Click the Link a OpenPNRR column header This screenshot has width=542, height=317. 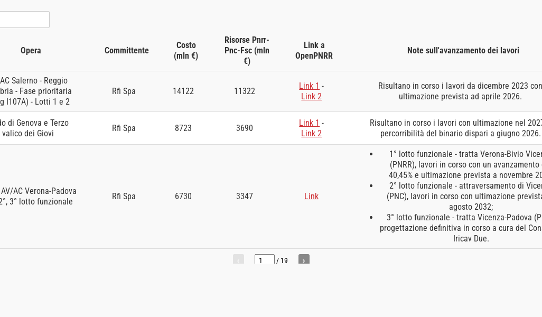[x=314, y=51]
